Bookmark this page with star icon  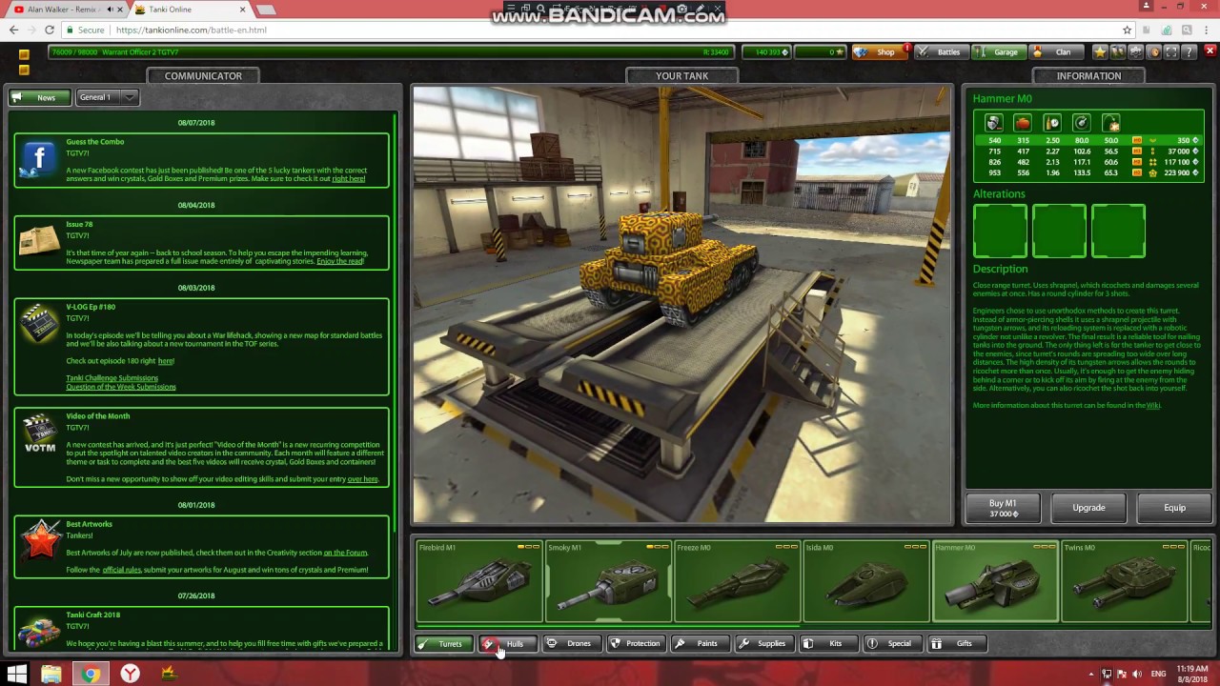pyautogui.click(x=1127, y=30)
